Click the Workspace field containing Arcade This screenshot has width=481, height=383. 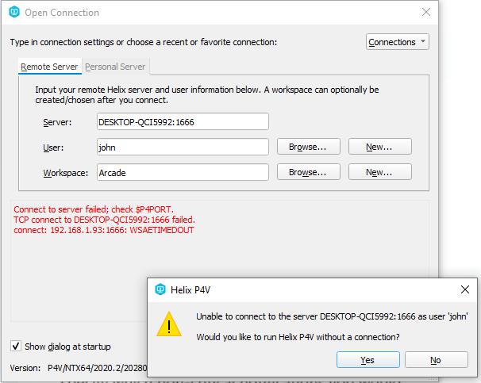click(182, 172)
